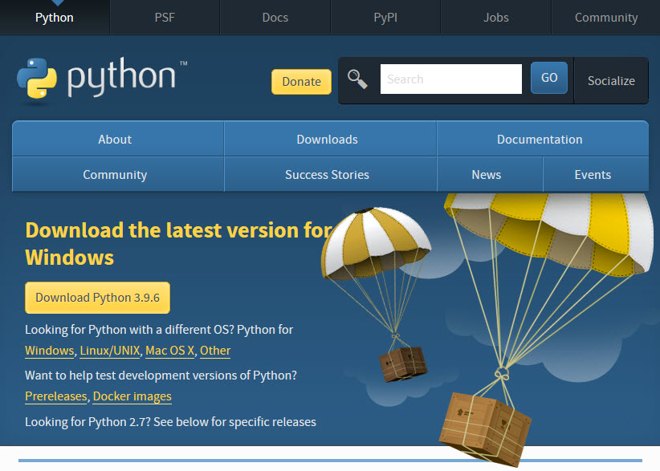660x471 pixels.
Task: Open the PyPI section
Action: point(385,17)
